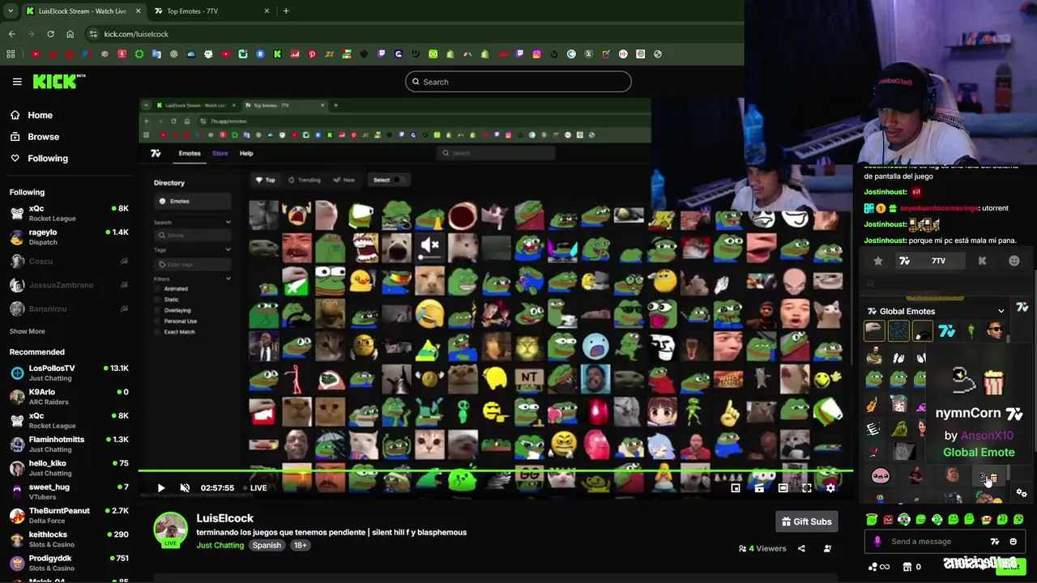Open player settings gear
This screenshot has width=1037, height=583.
(830, 487)
